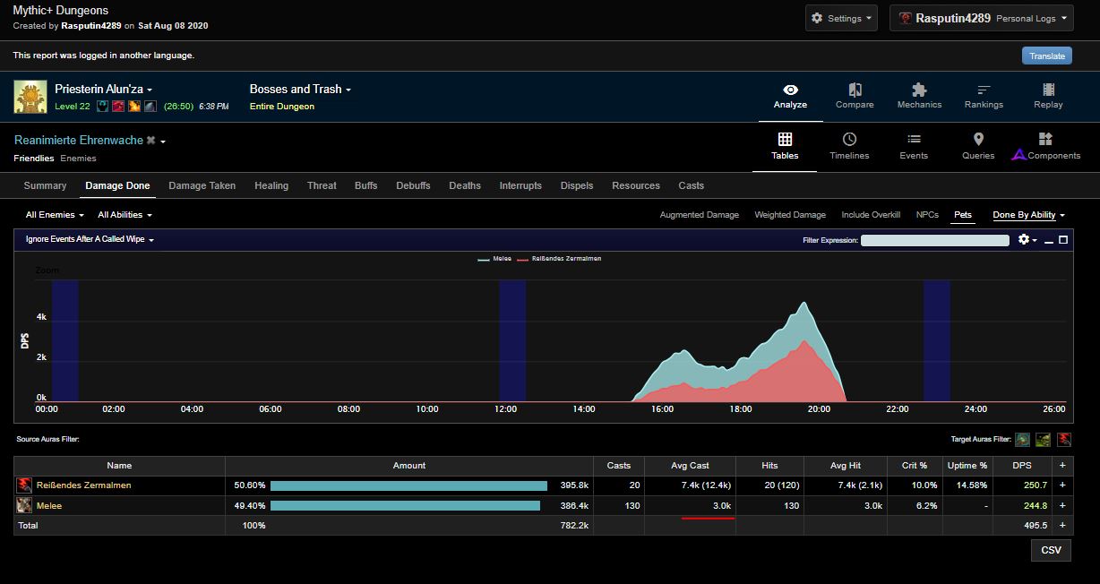
Task: Switch to the Damage Taken tab
Action: [202, 185]
